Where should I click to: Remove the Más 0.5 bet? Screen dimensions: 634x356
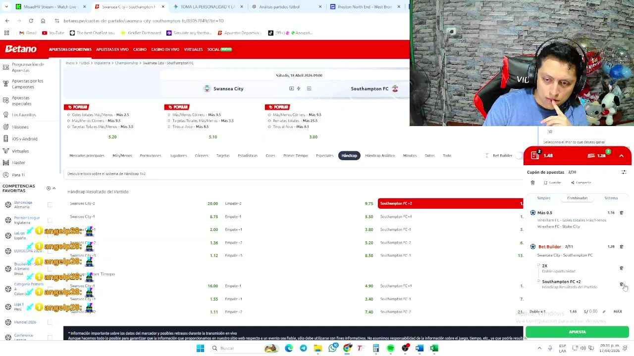pos(622,213)
